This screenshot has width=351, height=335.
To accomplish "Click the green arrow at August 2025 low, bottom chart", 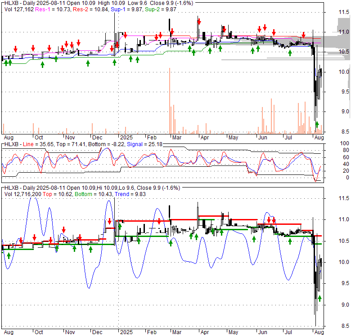I will 319,298.
